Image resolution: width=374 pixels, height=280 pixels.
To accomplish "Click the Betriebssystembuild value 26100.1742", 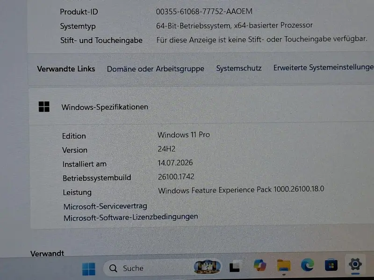I will coord(176,177).
